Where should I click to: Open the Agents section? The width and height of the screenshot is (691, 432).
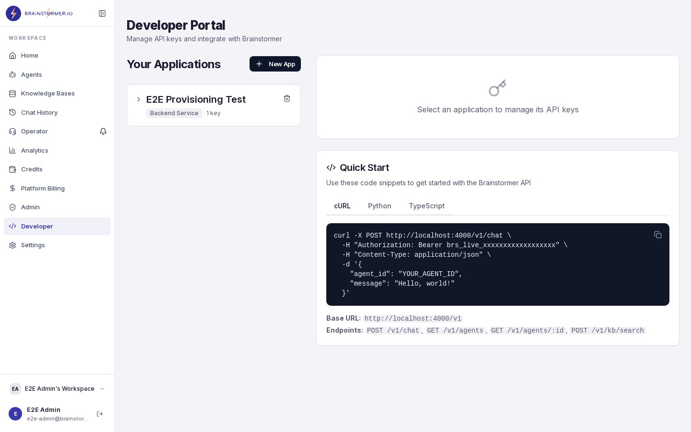(57, 74)
